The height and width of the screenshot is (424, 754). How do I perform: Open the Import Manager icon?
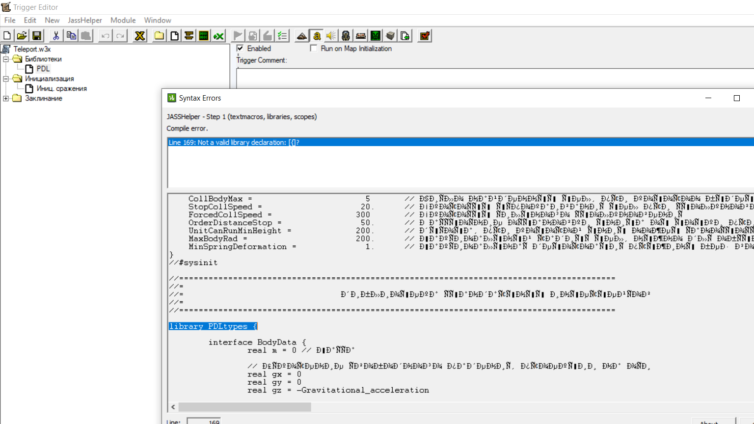pyautogui.click(x=405, y=36)
